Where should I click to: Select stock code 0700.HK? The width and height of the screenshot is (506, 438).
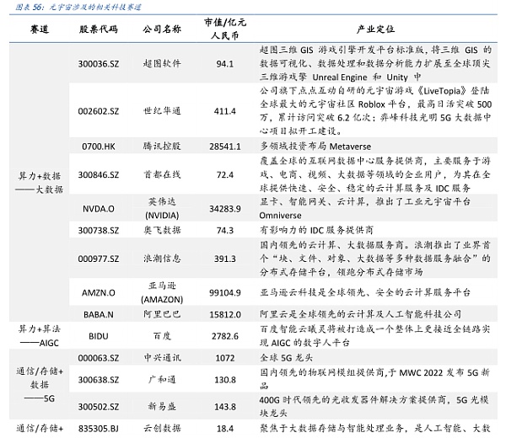coord(99,147)
